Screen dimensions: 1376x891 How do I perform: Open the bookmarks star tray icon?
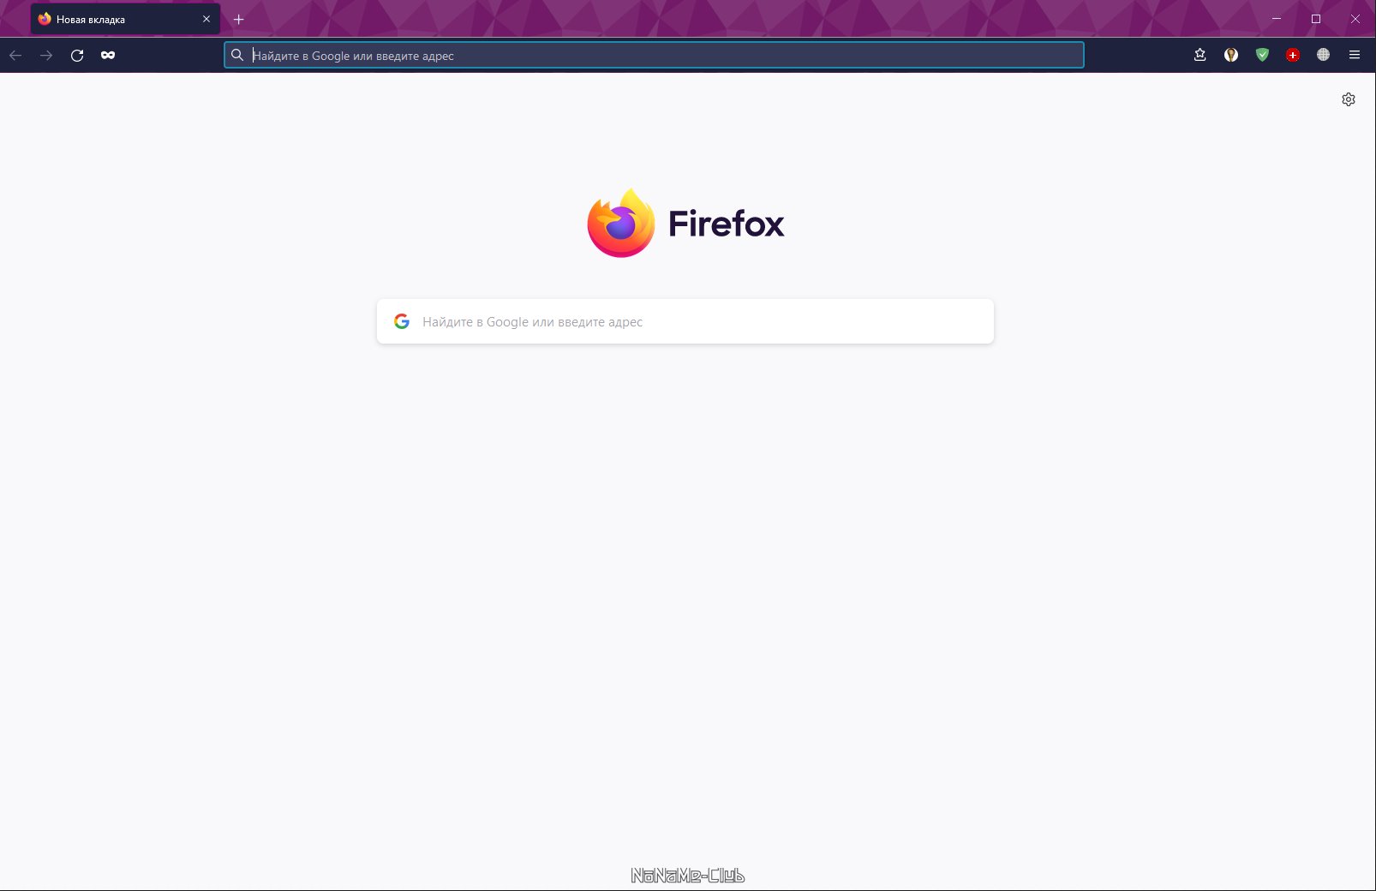(1200, 55)
